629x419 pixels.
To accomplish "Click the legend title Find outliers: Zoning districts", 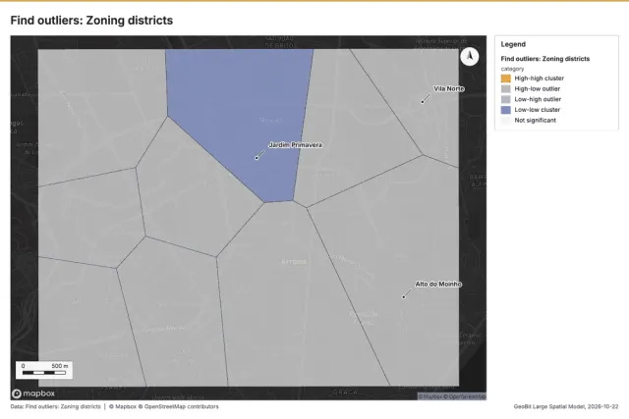I will (x=545, y=59).
